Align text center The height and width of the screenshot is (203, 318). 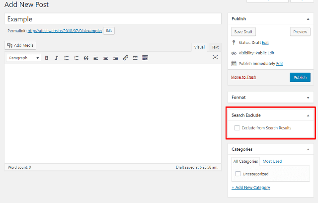106,58
